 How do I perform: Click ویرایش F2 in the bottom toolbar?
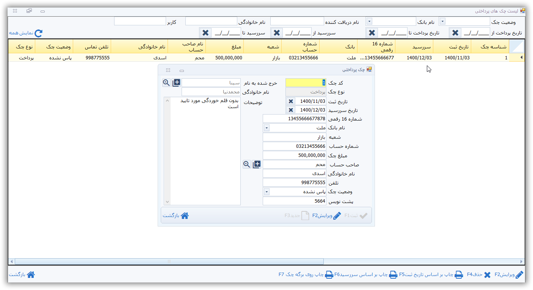(509, 274)
